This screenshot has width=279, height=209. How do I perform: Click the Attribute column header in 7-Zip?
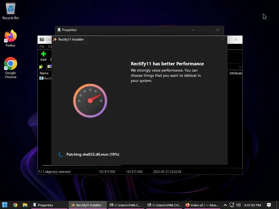tap(235, 73)
